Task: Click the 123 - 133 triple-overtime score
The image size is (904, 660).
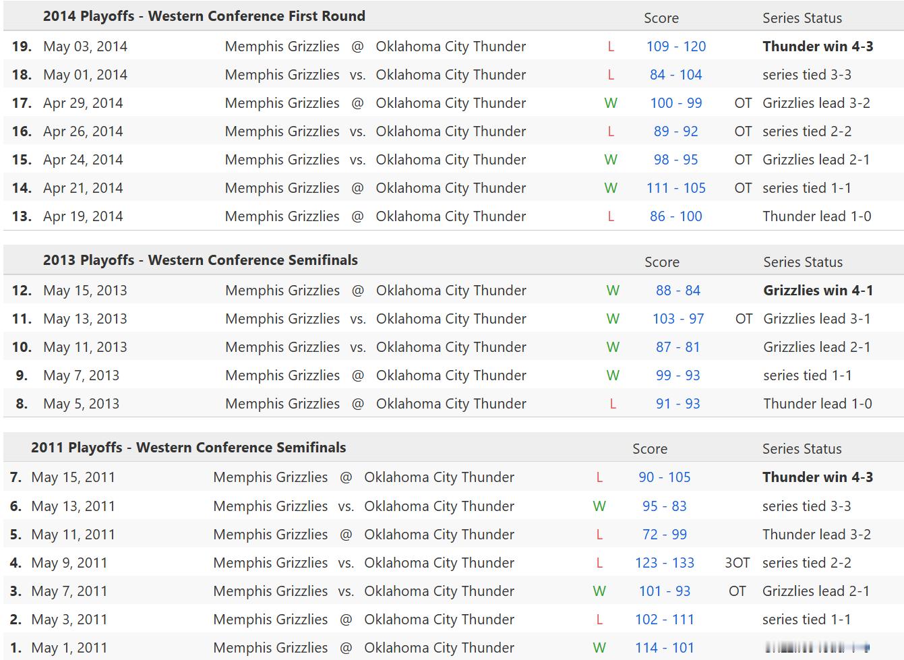Action: [664, 563]
